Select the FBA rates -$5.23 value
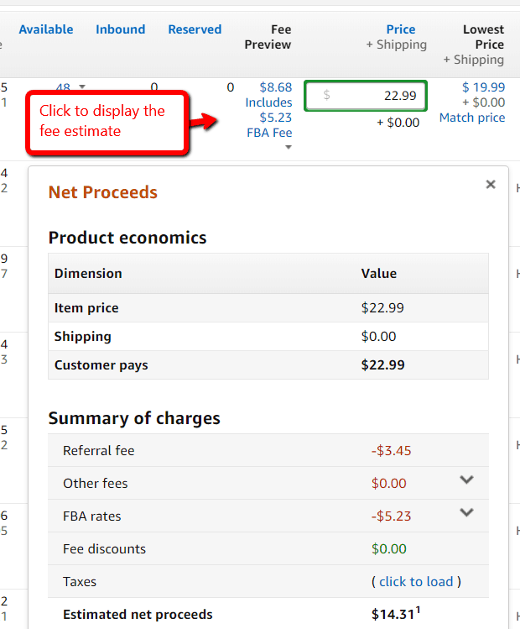Screen dimensions: 520x629 (391, 516)
